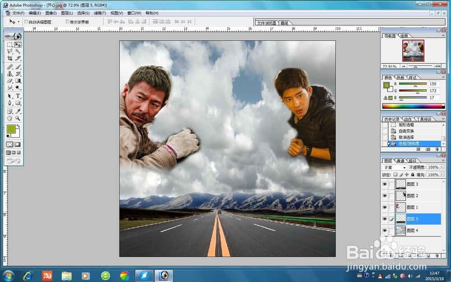
Task: Open Navigator panel flyout menu arrow
Action: pyautogui.click(x=443, y=35)
